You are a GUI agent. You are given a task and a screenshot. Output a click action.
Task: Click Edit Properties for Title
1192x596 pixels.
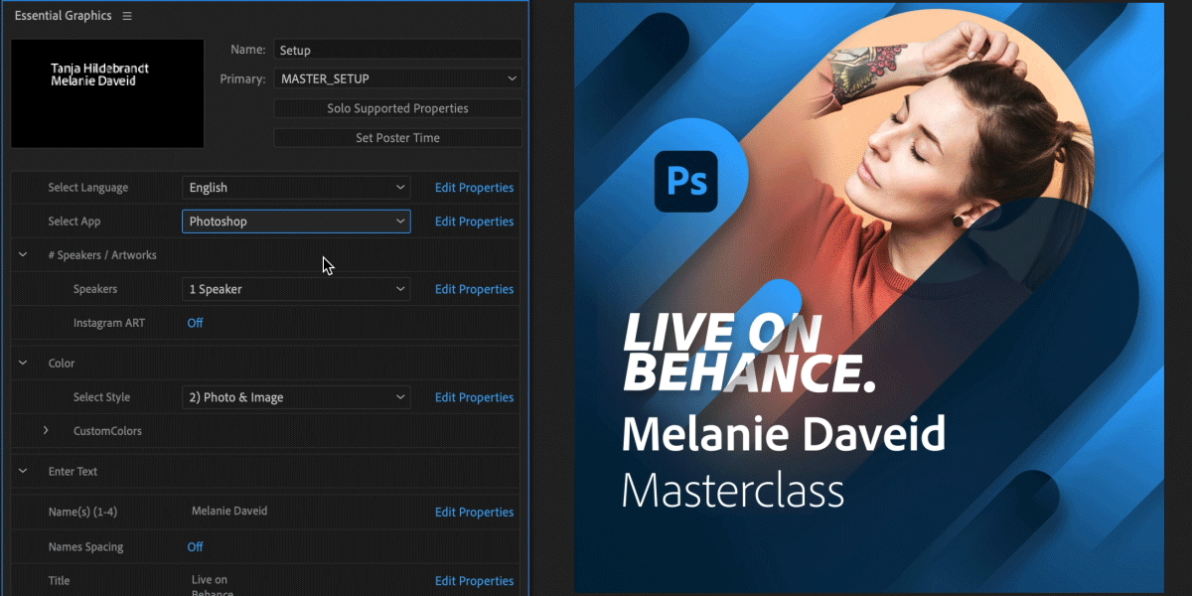(x=474, y=581)
